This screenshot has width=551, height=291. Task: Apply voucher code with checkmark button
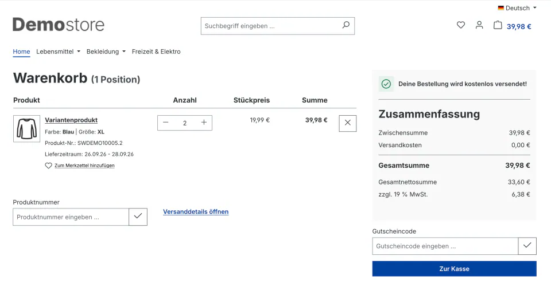coord(527,246)
